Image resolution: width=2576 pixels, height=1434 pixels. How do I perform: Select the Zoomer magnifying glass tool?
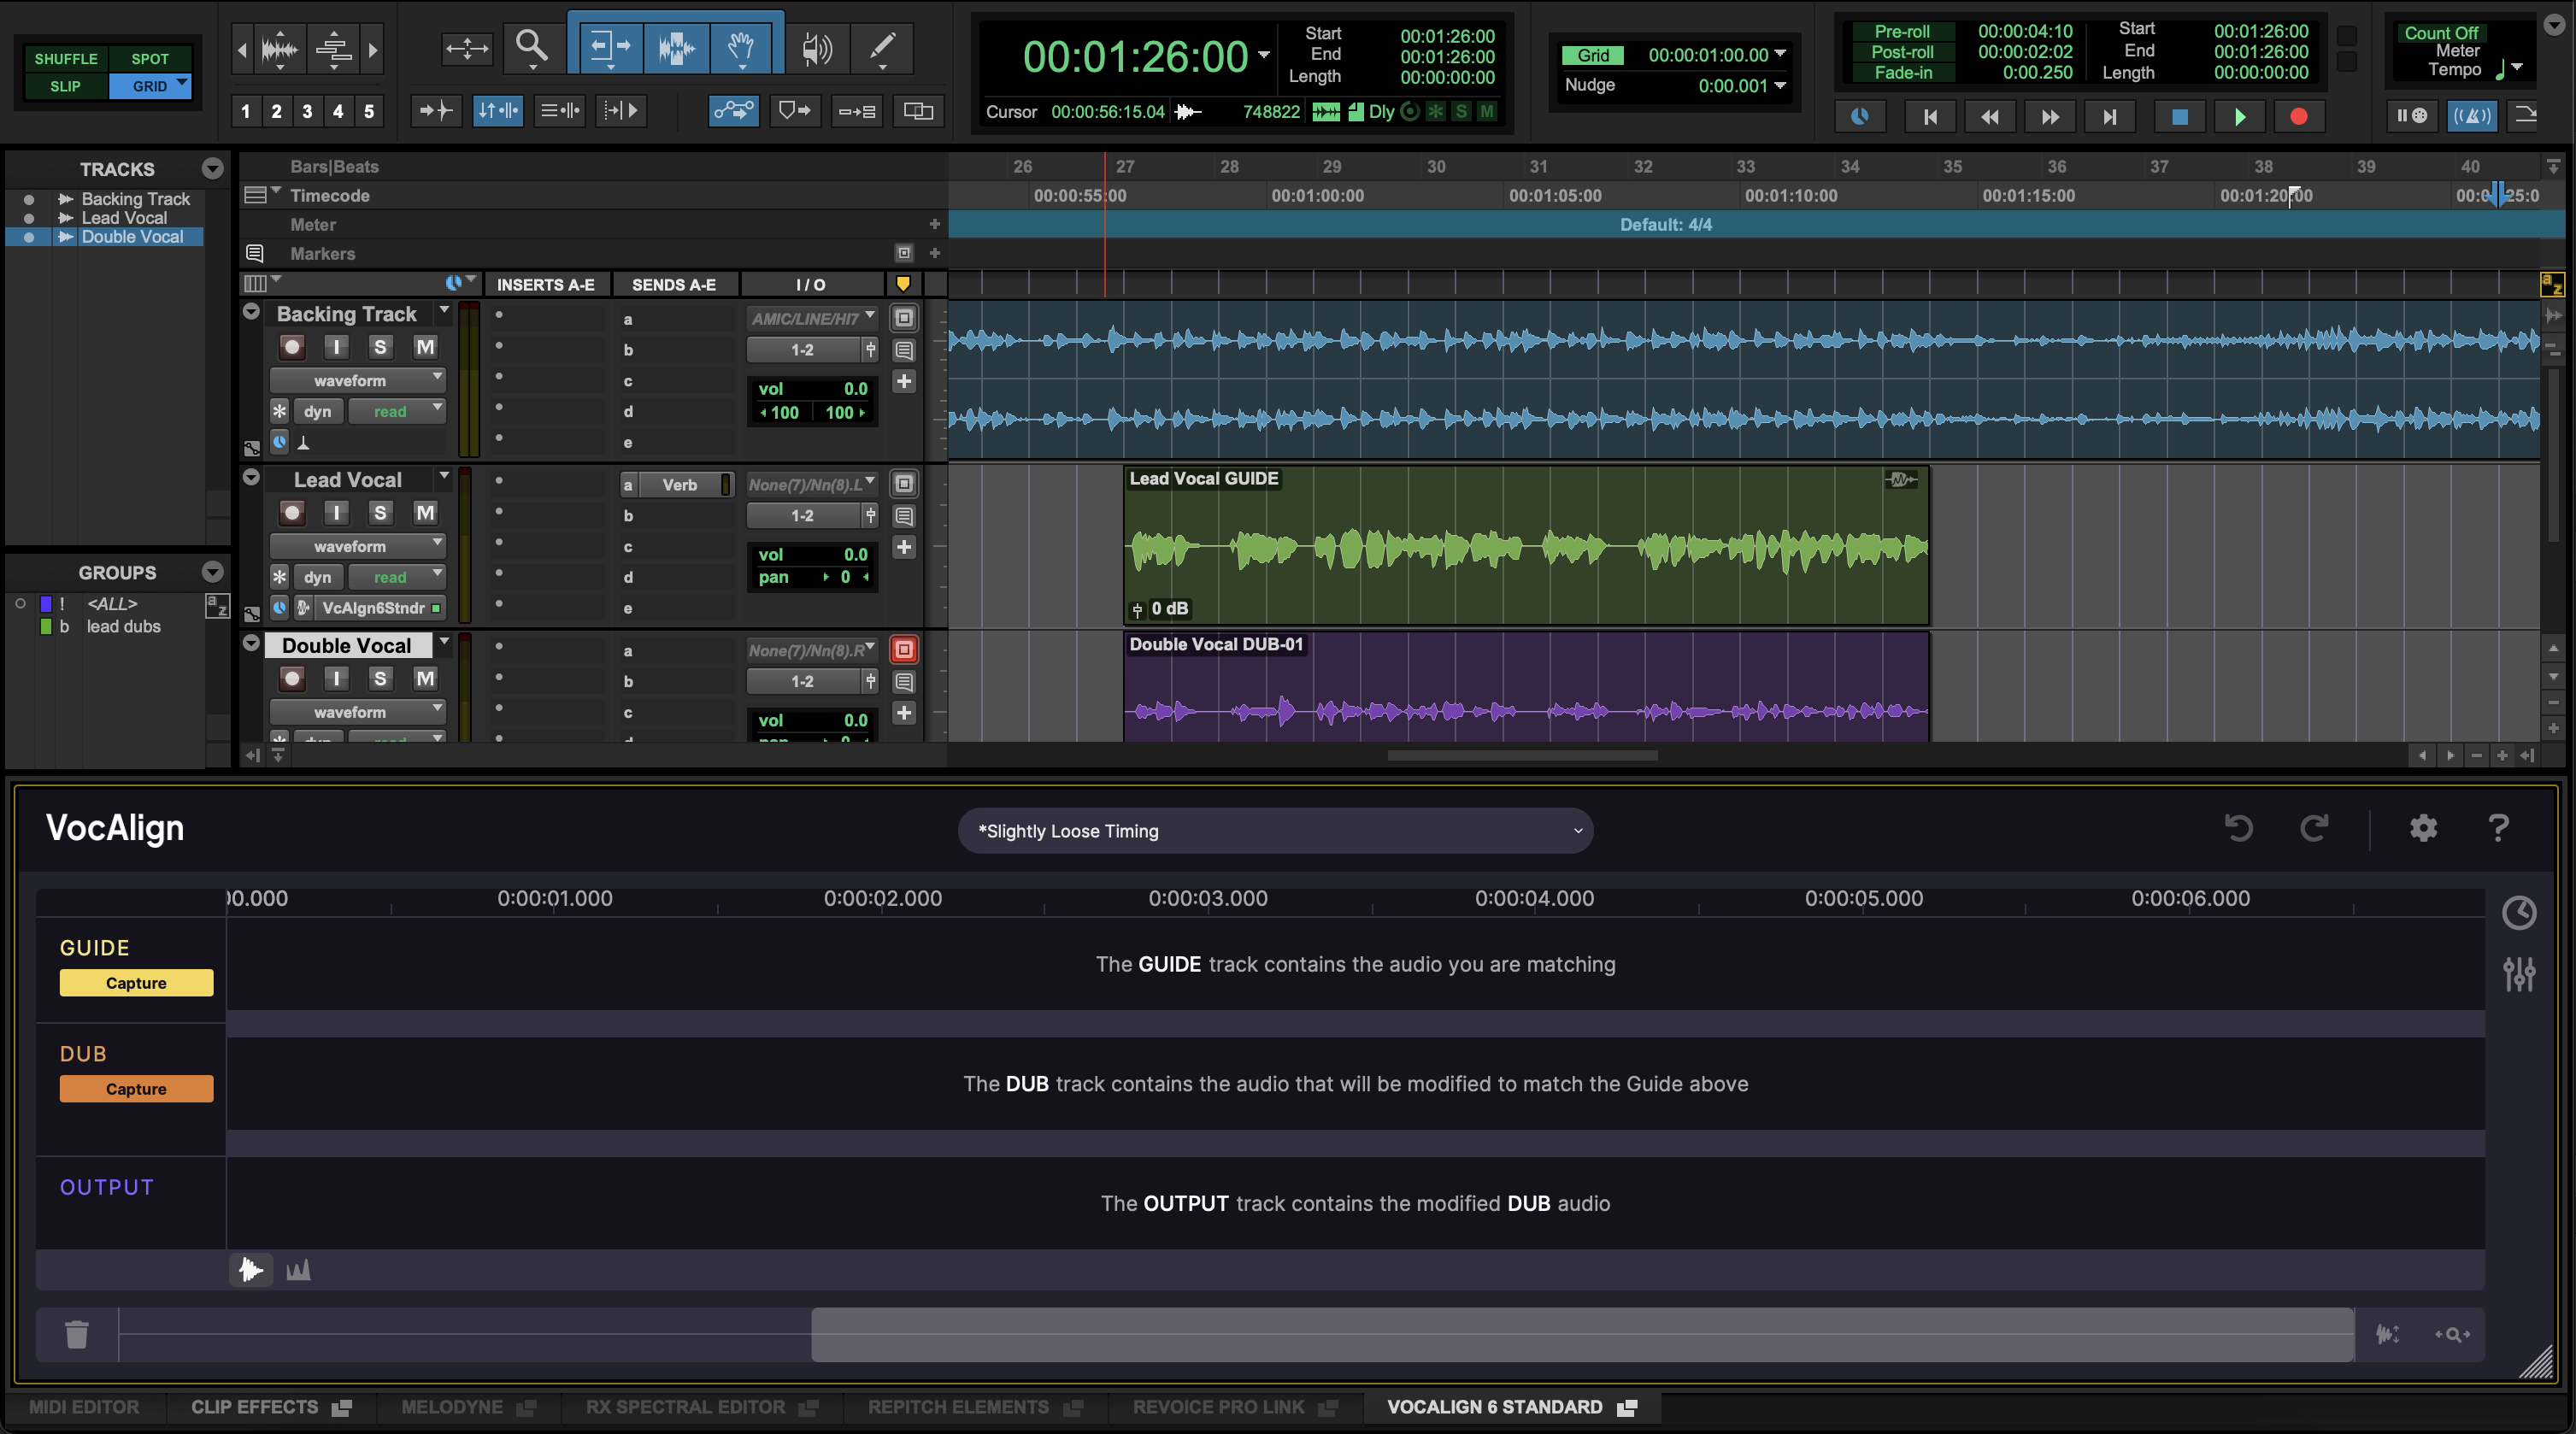531,46
